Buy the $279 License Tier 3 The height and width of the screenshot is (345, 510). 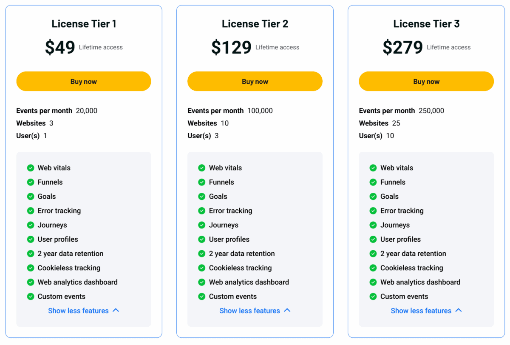coord(426,81)
